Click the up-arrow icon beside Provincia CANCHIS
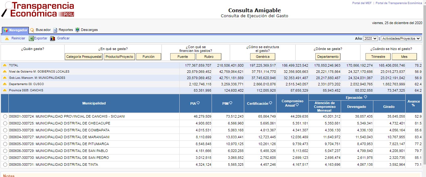The height and width of the screenshot is (177, 426). pyautogui.click(x=5, y=90)
